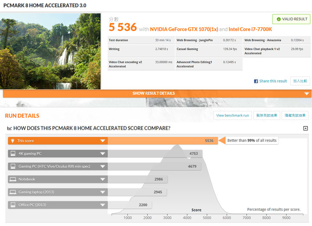Click the Show Result Details bar
The height and width of the screenshot is (226, 312).
[x=154, y=93]
